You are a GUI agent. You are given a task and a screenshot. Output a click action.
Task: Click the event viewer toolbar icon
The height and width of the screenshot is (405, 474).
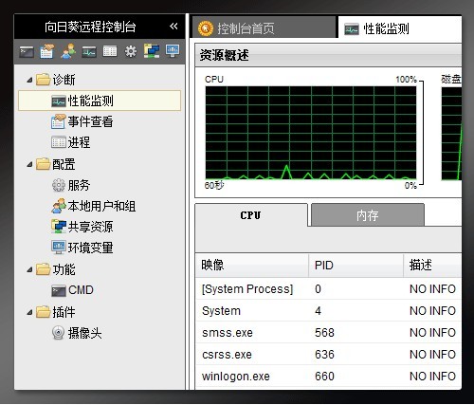[x=47, y=51]
